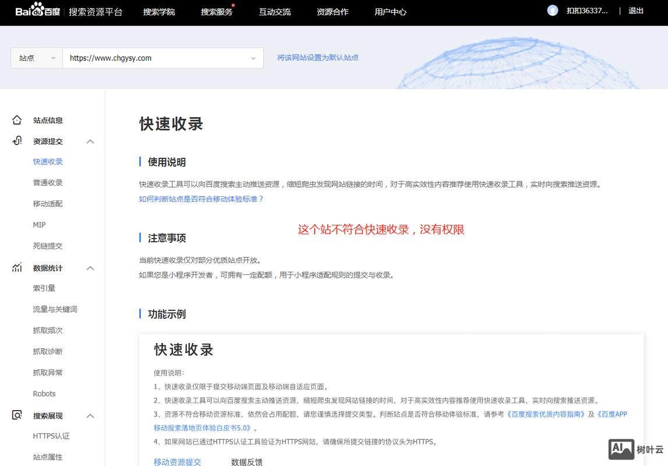
Task: Open the website URL dropdown arrow
Action: [x=253, y=58]
